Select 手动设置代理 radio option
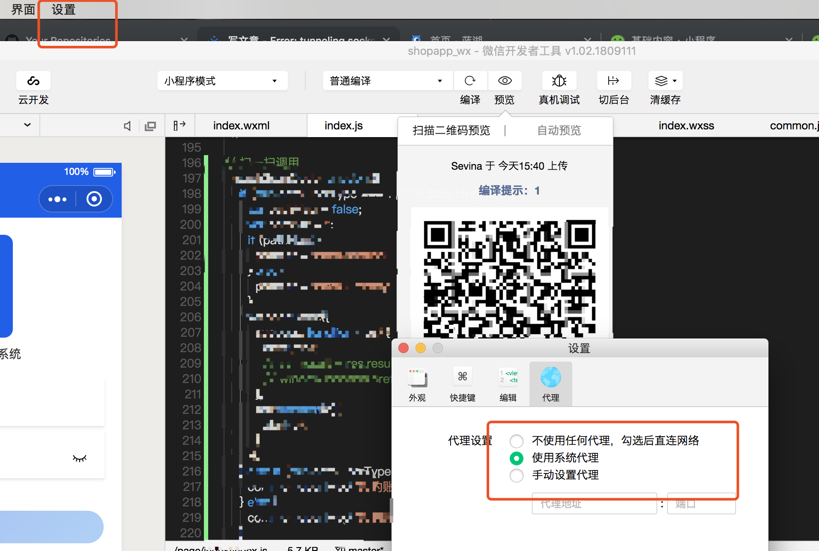 coord(517,476)
